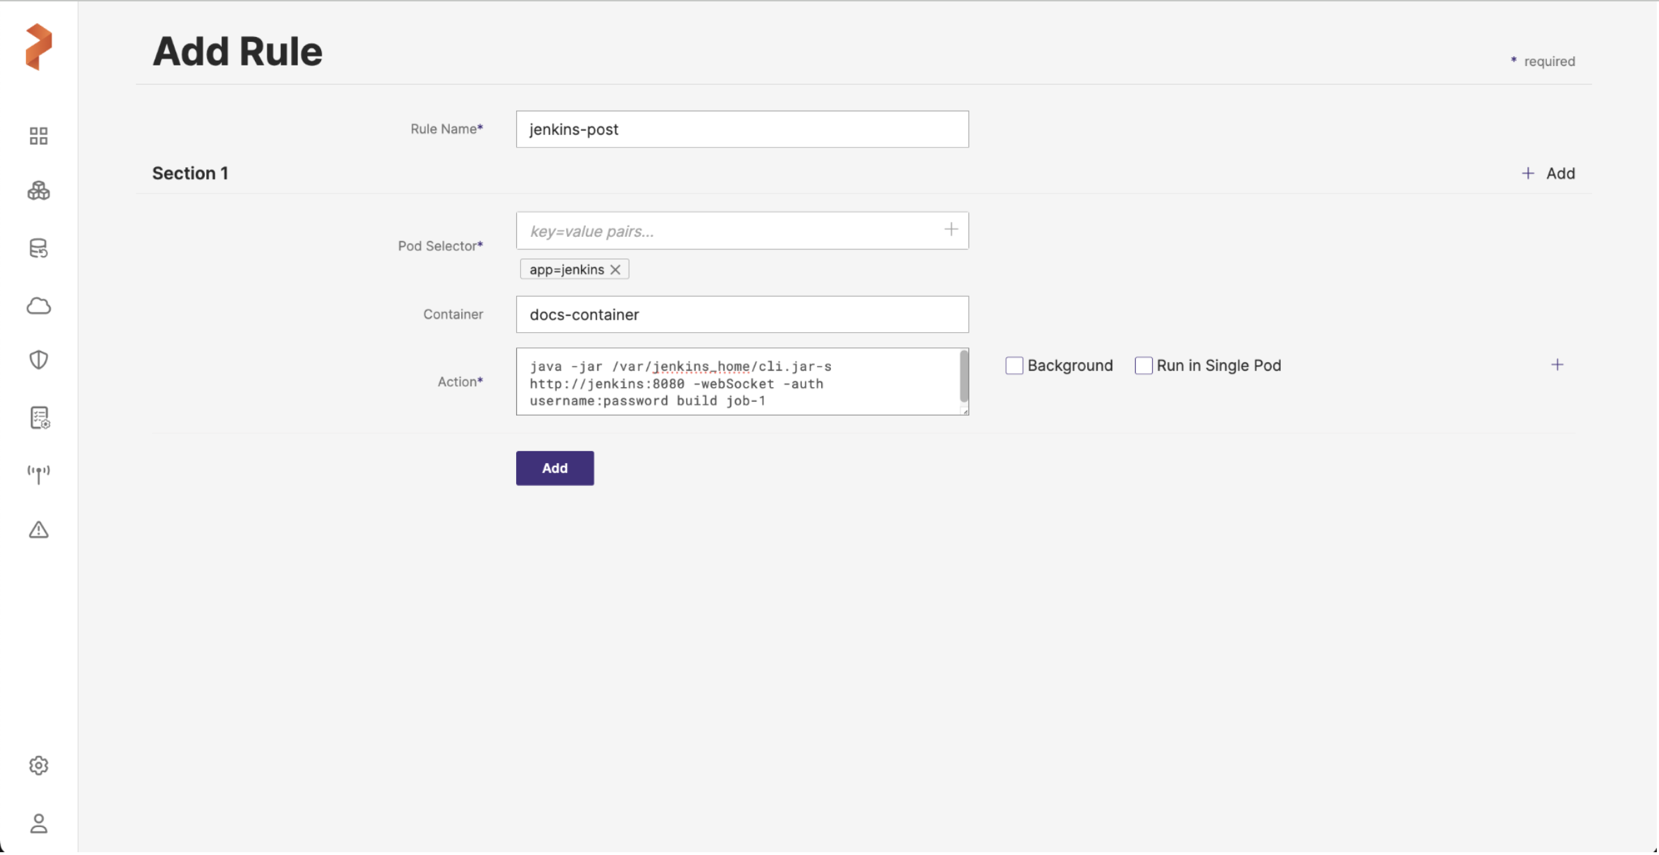Click the Action textarea scrollbar

(x=964, y=377)
